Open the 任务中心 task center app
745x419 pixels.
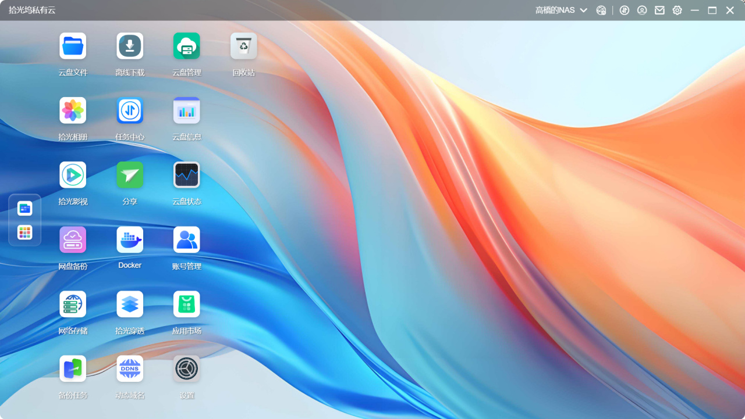click(x=130, y=110)
